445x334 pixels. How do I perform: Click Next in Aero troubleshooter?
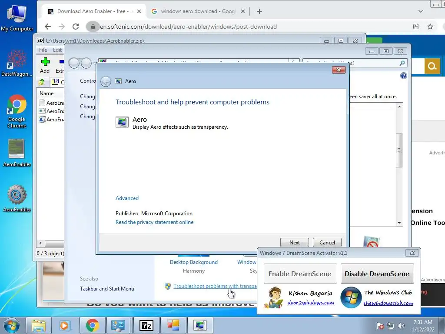tap(294, 243)
